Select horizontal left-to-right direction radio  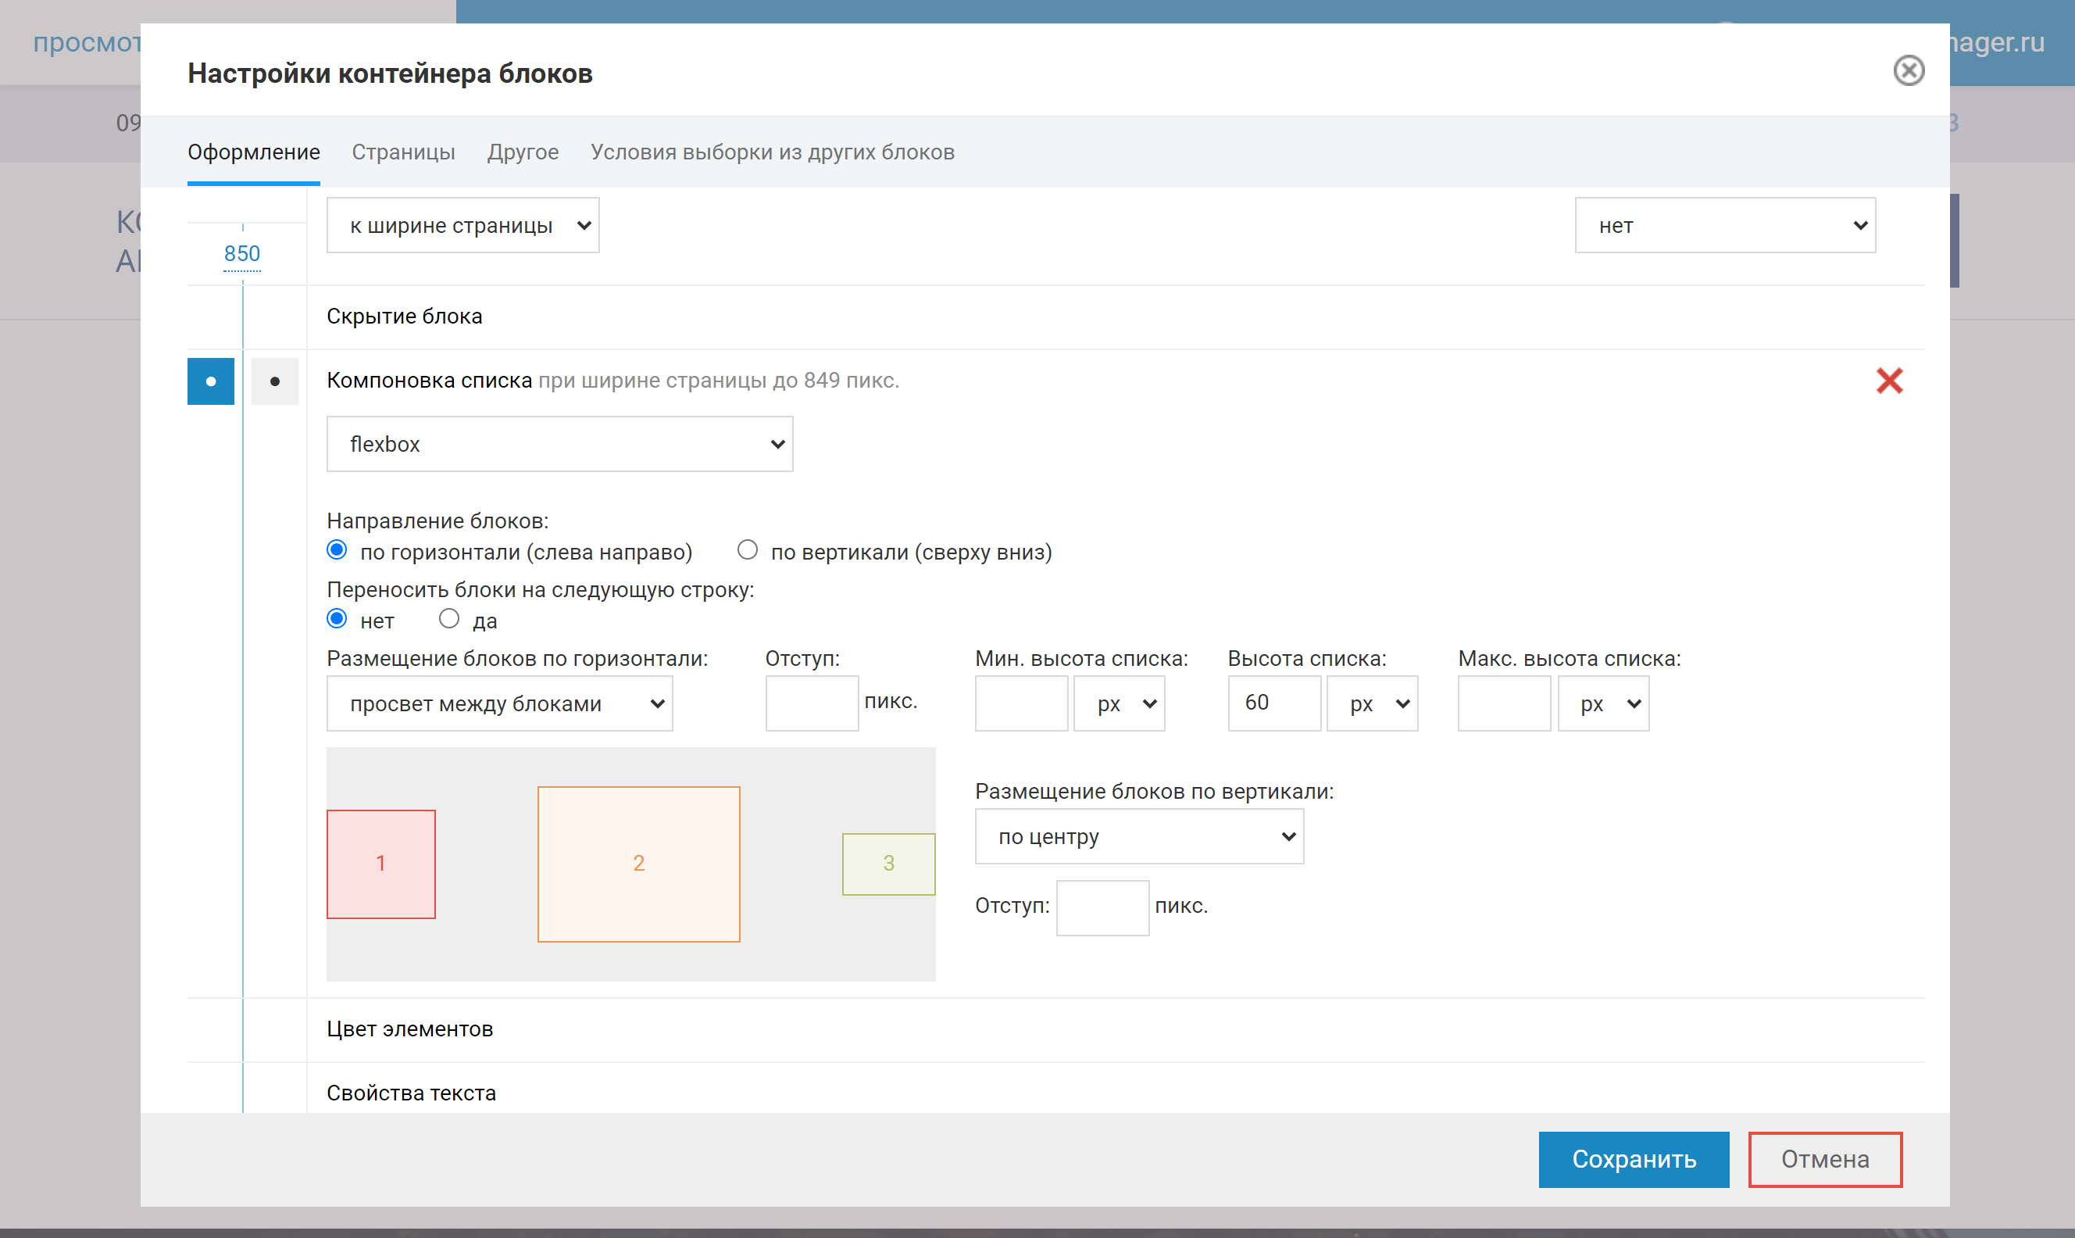pos(337,549)
